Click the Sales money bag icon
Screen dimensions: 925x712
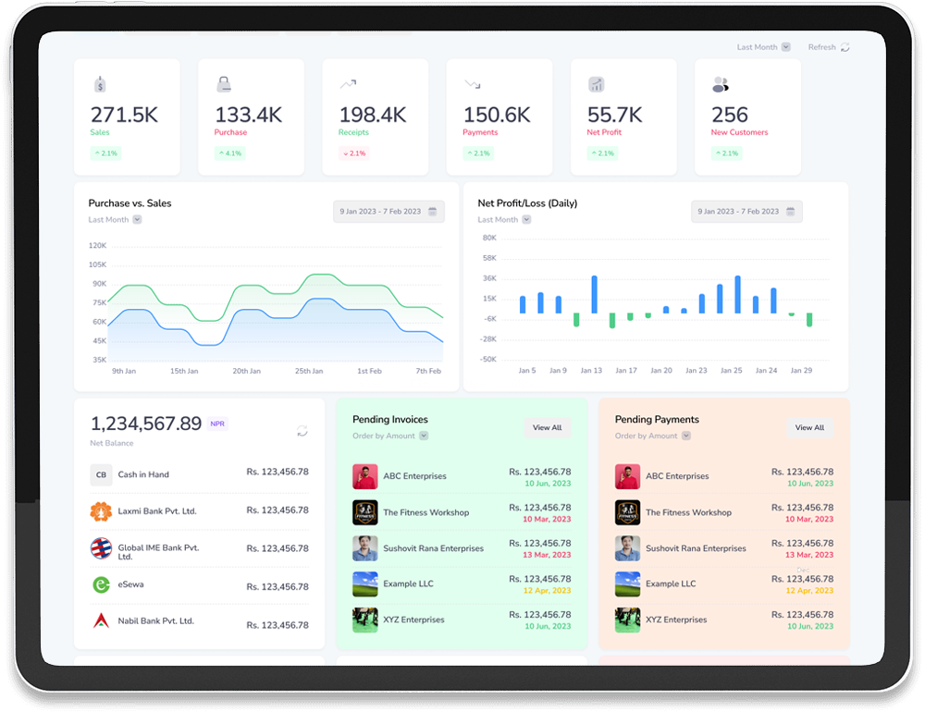point(100,85)
